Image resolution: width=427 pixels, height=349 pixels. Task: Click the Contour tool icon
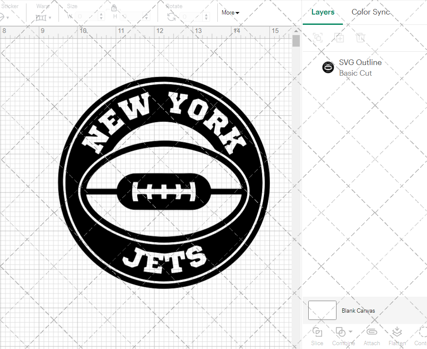point(422,332)
